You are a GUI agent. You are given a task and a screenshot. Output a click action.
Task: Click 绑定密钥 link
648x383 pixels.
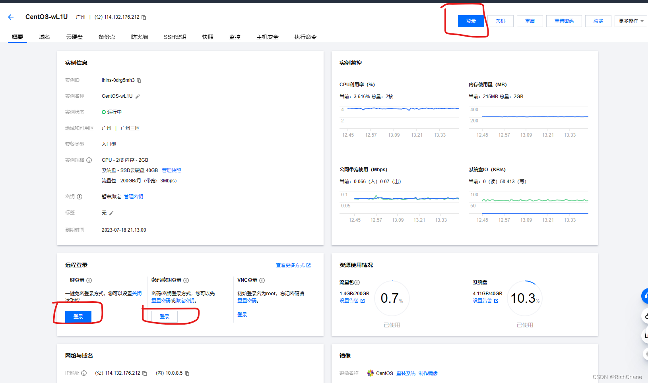point(185,301)
